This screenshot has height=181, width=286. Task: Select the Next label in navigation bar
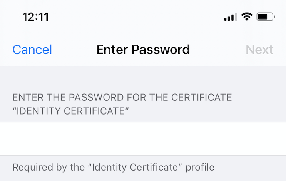point(259,50)
